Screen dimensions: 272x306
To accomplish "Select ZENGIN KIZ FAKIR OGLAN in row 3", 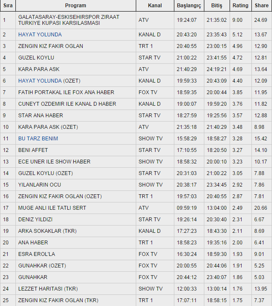I will coord(76,46).
